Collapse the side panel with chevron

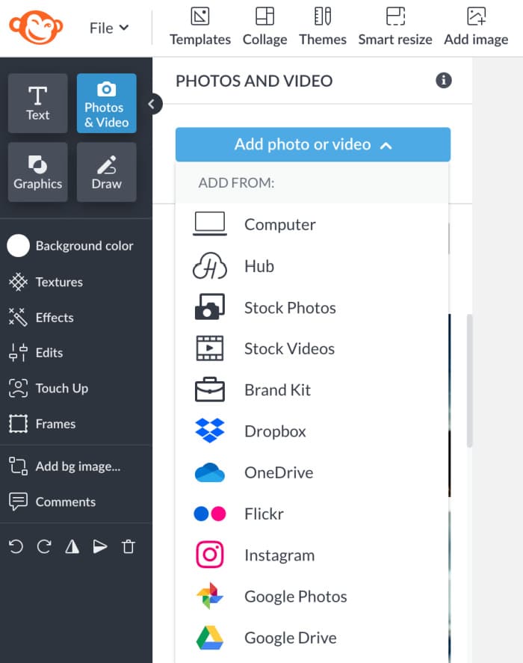coord(152,104)
